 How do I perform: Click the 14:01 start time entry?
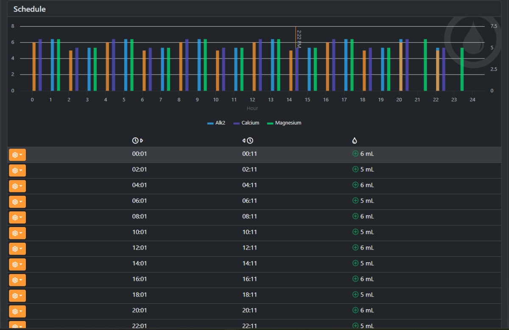tap(140, 263)
